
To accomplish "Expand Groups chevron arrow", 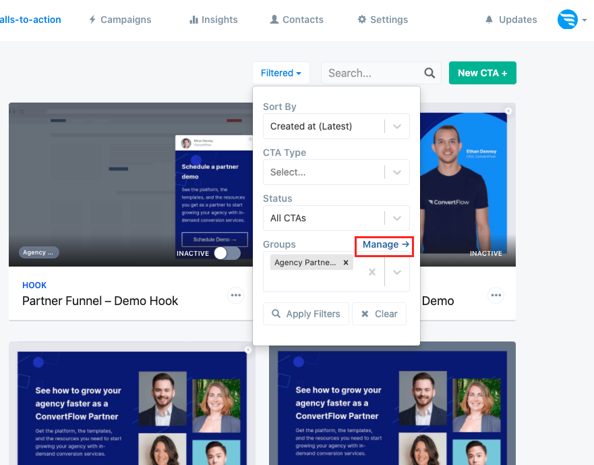I will tap(397, 272).
